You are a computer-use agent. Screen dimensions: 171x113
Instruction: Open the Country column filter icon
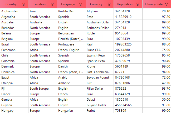click(24, 4)
